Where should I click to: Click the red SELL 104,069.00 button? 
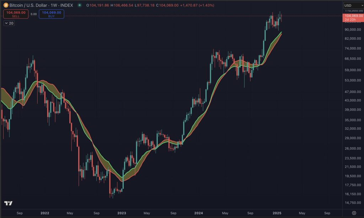[16, 14]
